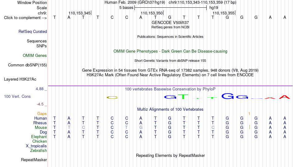Select the Chicken species row label
Viewport: 293px width, 167px height.
(x=39, y=141)
